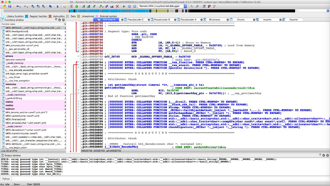Pause the debugged process
The width and height of the screenshot is (330, 186).
point(129,6)
